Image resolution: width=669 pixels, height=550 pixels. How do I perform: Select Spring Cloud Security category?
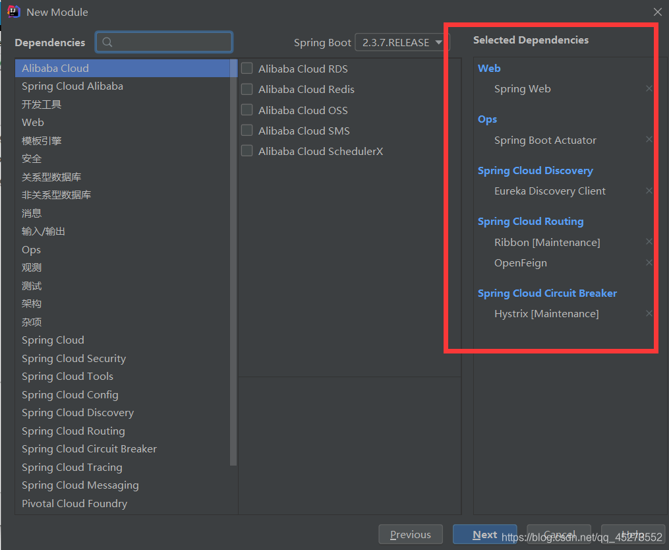(123, 359)
